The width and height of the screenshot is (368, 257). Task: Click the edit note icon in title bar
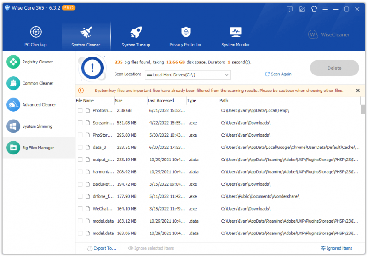[x=302, y=9]
